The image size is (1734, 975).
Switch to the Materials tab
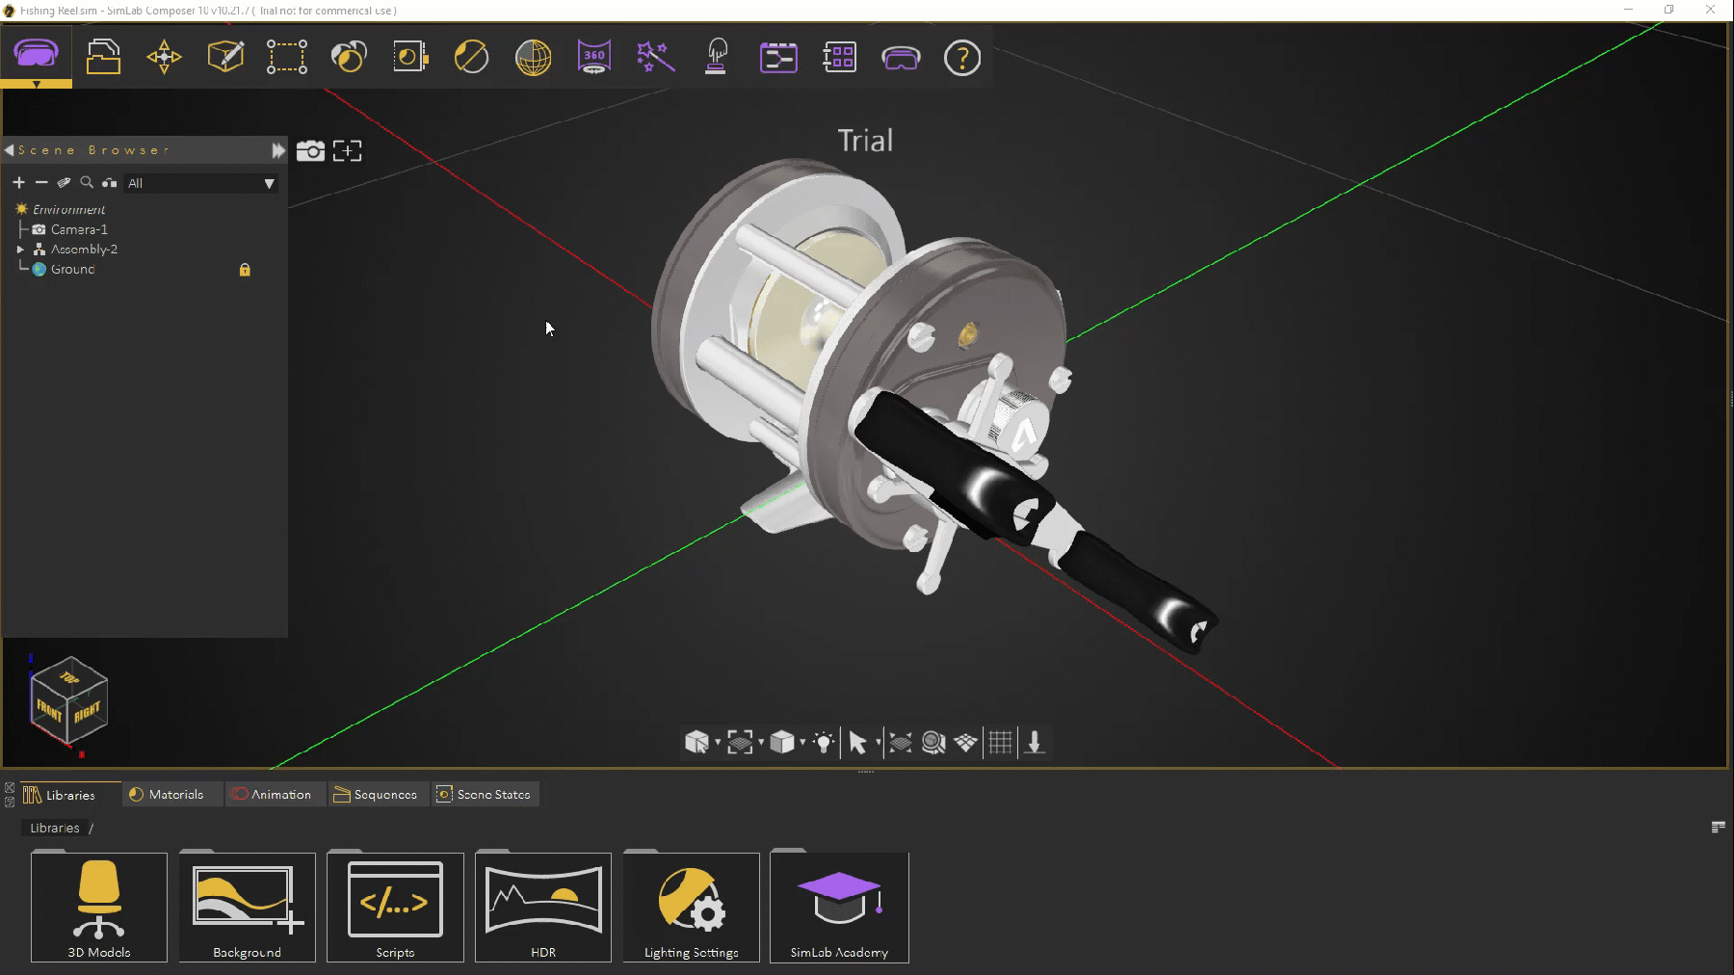(x=167, y=794)
